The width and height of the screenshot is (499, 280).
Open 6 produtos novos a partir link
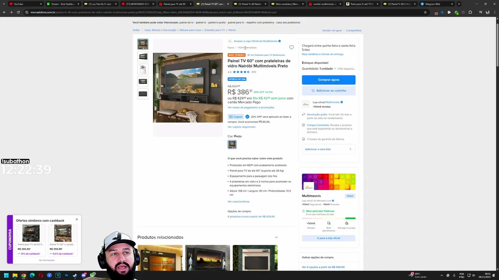click(251, 217)
